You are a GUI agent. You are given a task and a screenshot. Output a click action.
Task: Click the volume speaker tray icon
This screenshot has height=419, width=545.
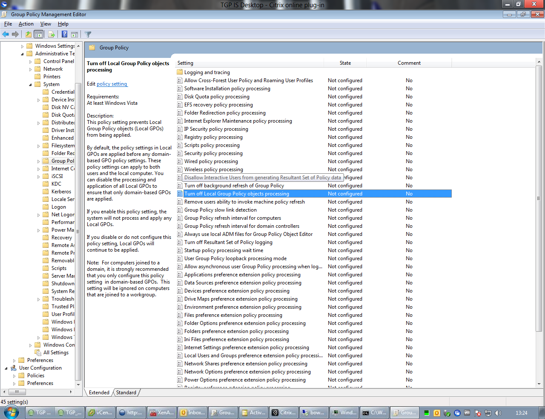tap(498, 413)
